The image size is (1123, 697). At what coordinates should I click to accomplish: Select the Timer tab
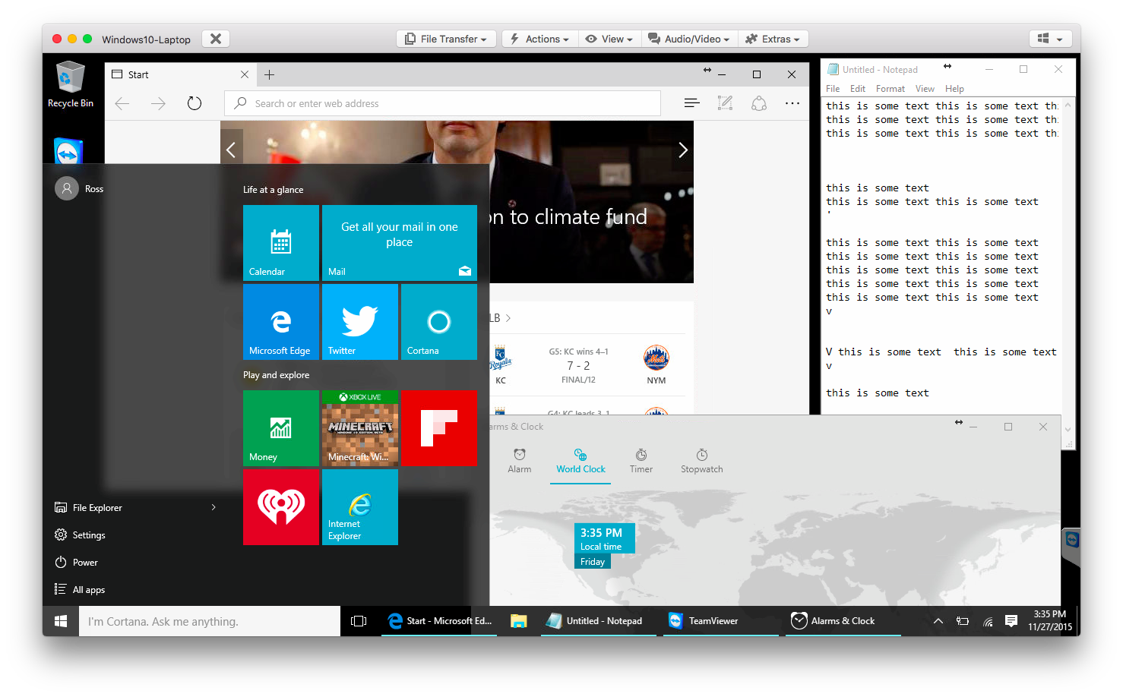click(x=641, y=460)
